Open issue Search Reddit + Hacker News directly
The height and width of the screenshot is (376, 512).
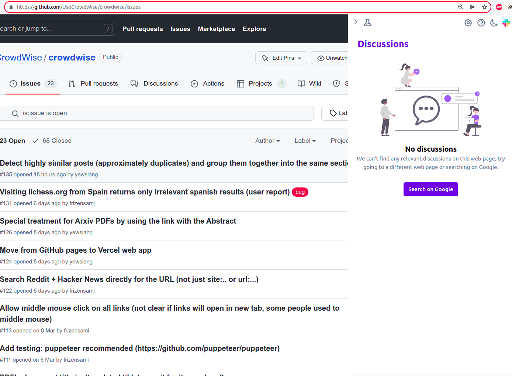pyautogui.click(x=129, y=279)
